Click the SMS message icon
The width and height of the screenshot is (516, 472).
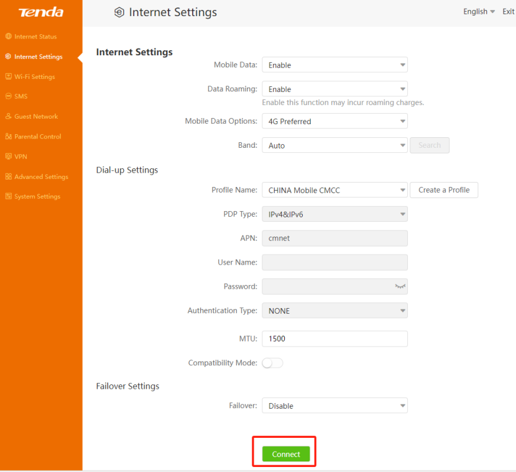click(8, 96)
